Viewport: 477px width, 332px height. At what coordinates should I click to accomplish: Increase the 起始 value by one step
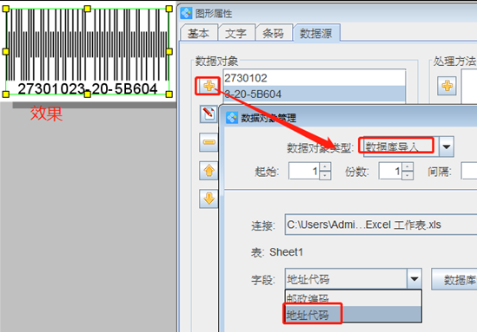coord(325,166)
